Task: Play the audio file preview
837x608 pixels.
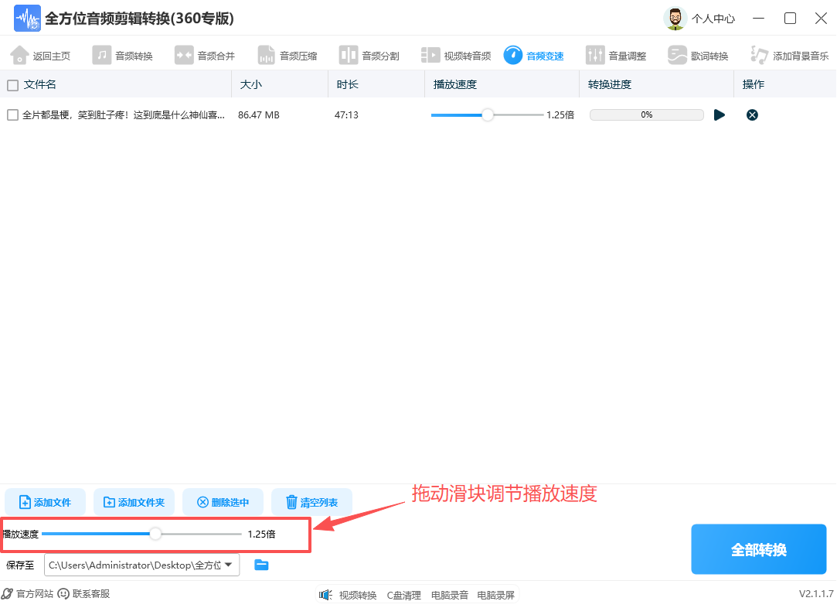Action: 720,114
